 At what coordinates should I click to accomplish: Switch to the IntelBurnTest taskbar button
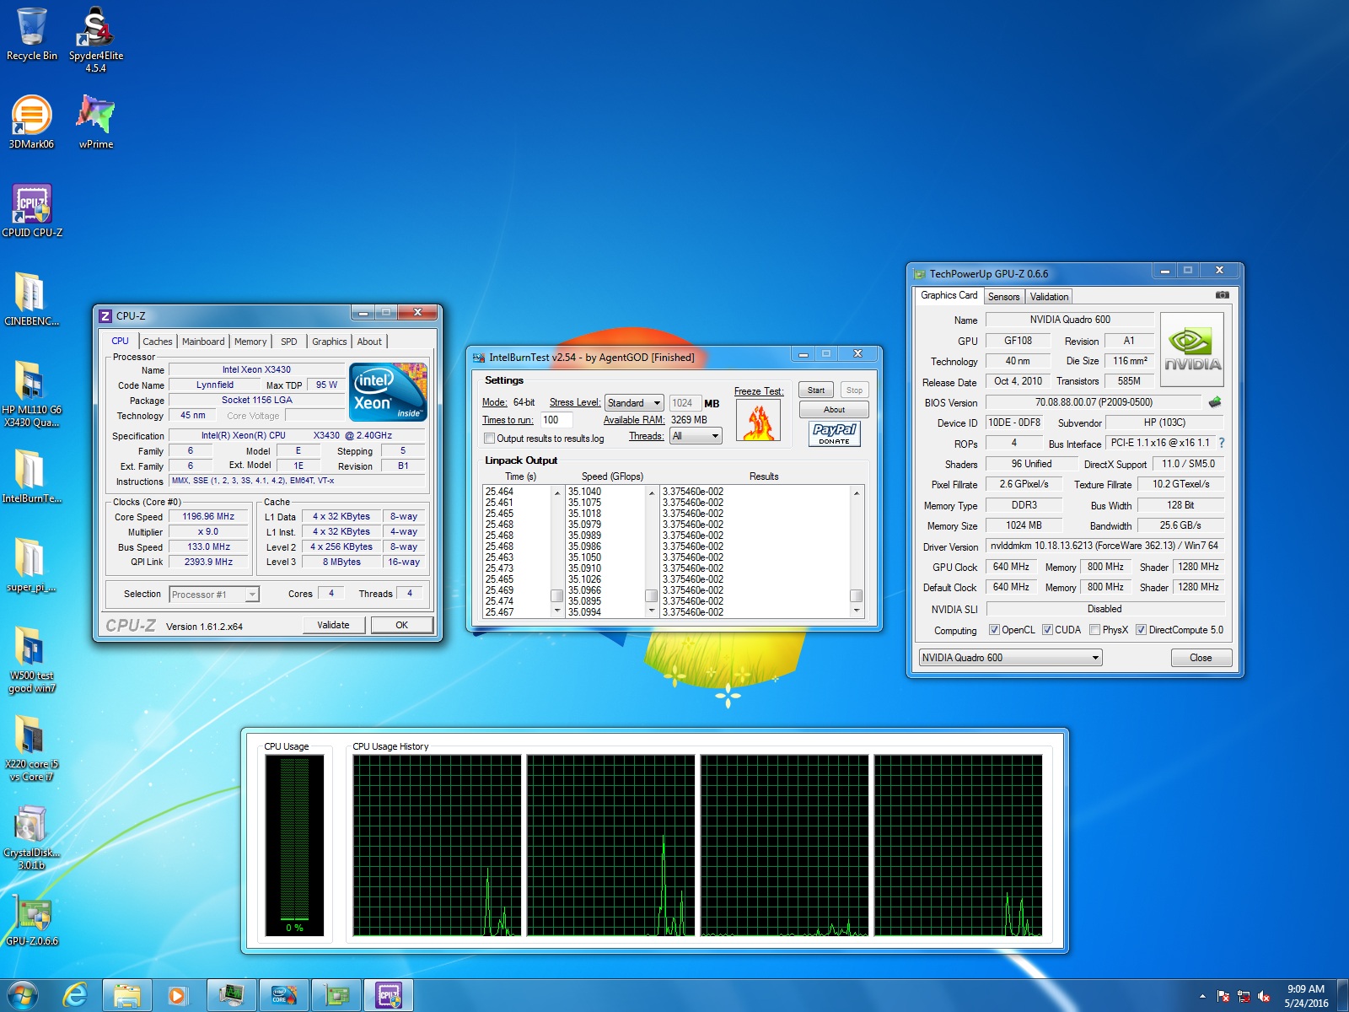(285, 996)
